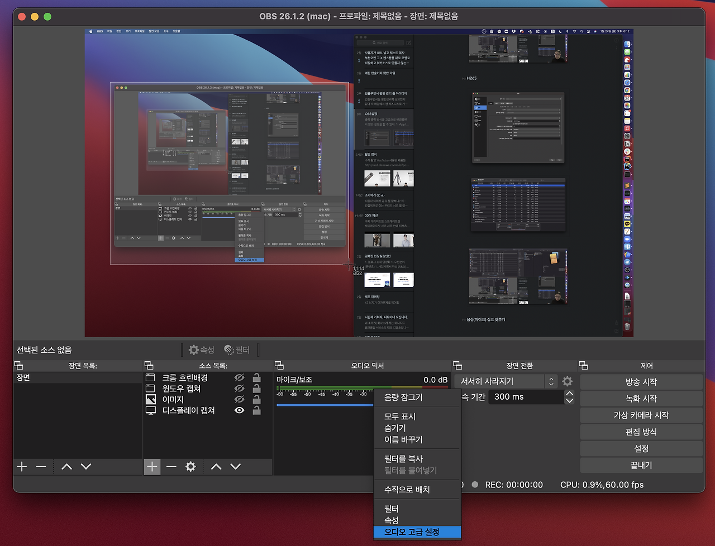Move the source up in the source list
This screenshot has width=715, height=546.
pyautogui.click(x=216, y=466)
